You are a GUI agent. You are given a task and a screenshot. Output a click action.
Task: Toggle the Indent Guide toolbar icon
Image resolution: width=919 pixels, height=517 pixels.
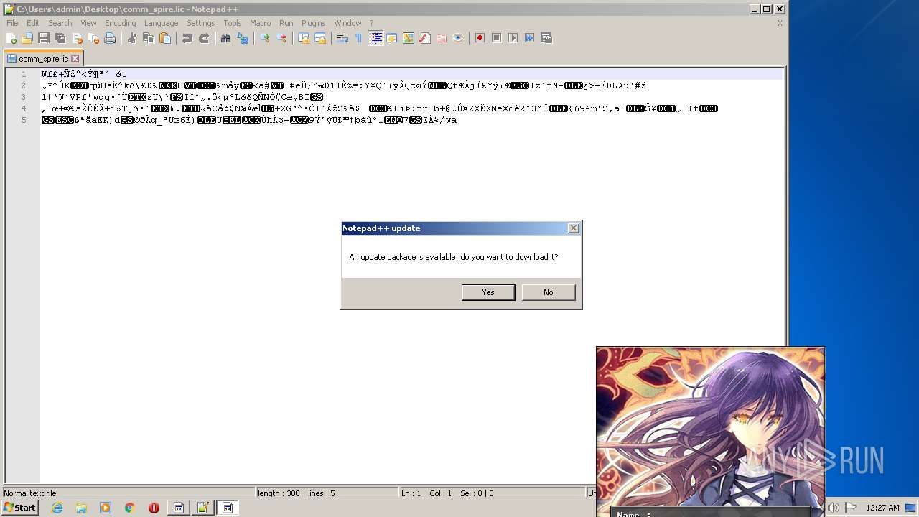point(375,38)
